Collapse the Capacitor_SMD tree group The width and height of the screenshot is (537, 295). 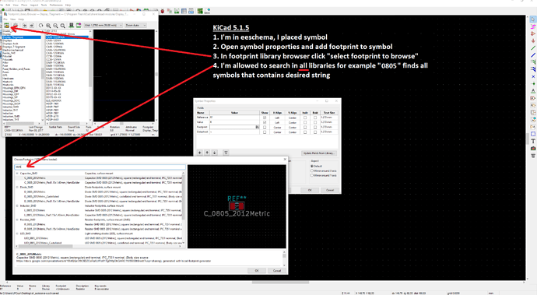pyautogui.click(x=17, y=174)
